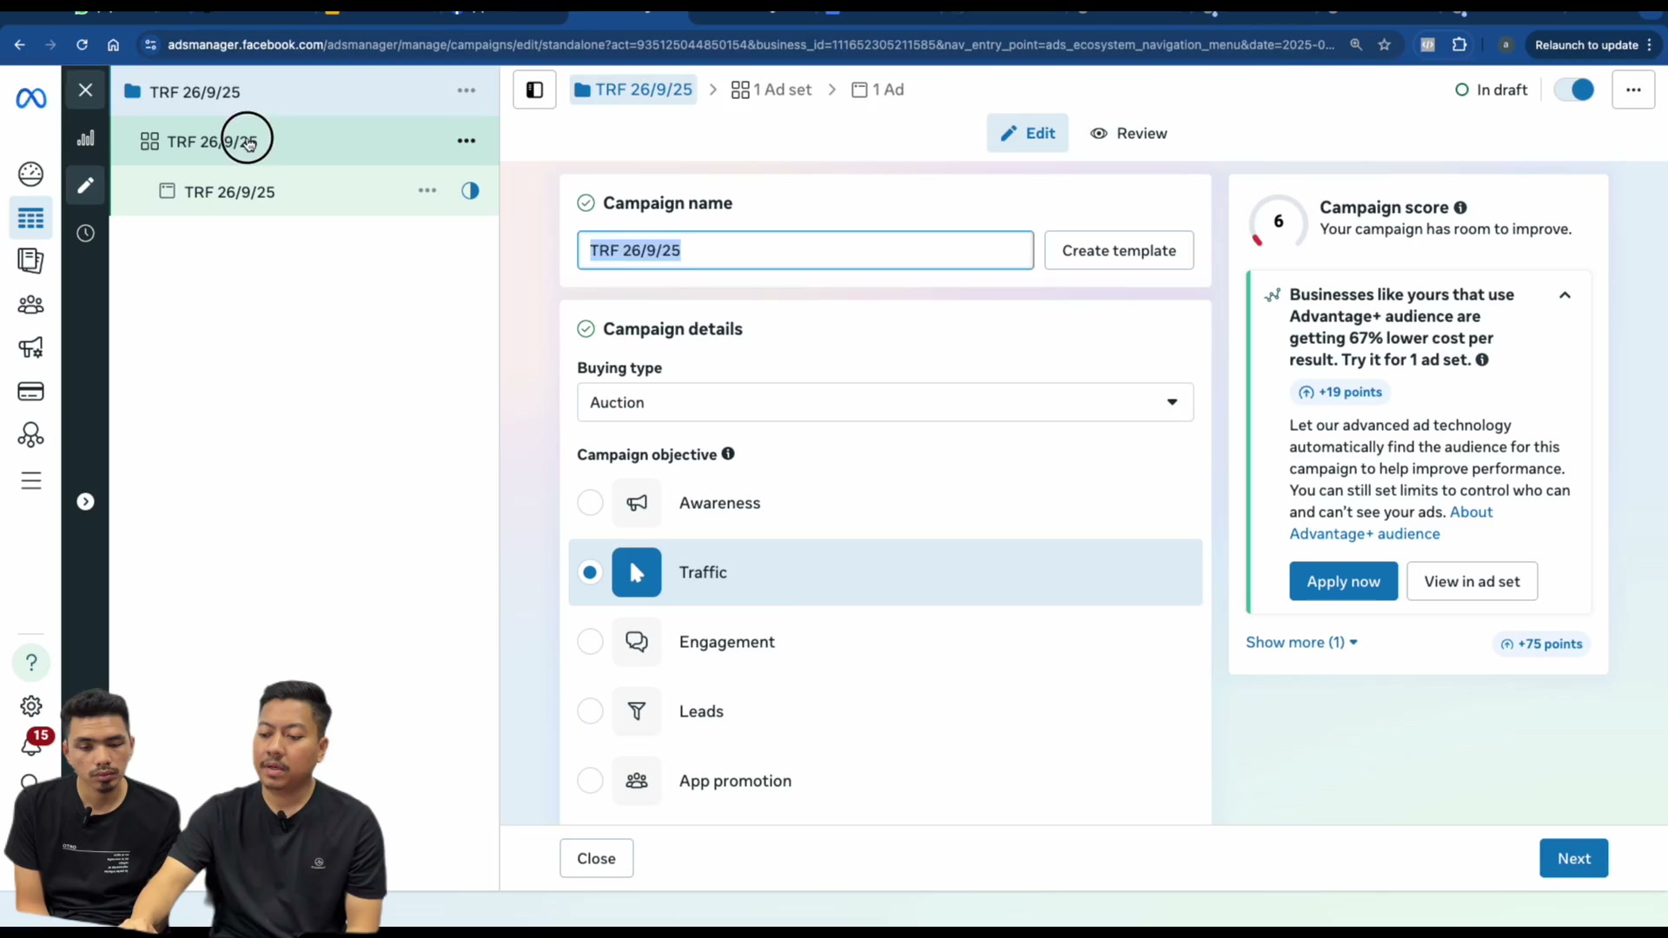Expand Show more (1) recommendations

point(1301,643)
